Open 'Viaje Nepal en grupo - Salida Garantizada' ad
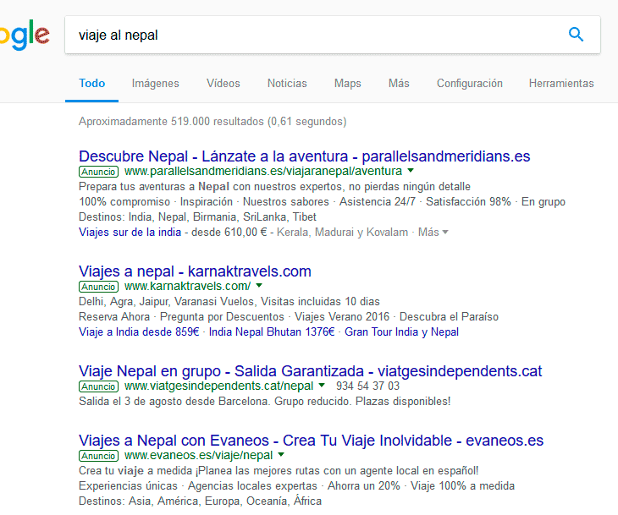 coord(310,371)
